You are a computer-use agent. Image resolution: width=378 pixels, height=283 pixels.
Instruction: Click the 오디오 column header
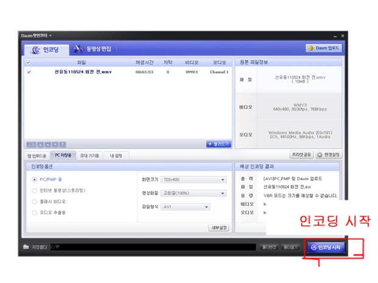pos(219,63)
